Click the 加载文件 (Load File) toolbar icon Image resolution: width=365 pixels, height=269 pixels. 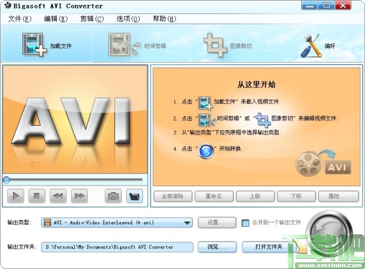[34, 44]
